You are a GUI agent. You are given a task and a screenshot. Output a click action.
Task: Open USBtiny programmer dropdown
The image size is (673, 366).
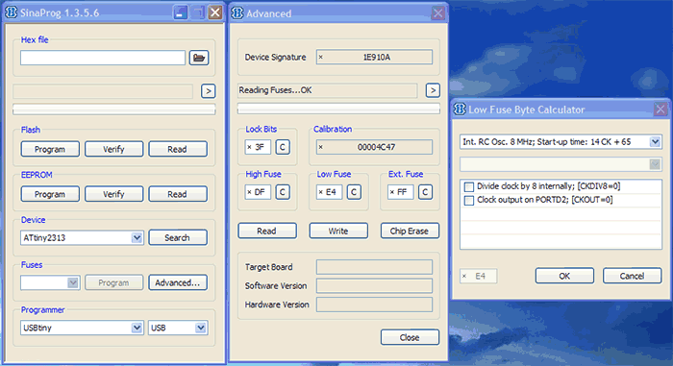(x=137, y=328)
